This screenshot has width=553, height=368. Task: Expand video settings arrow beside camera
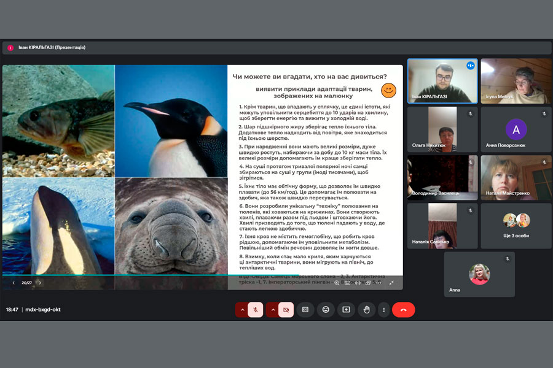(272, 310)
